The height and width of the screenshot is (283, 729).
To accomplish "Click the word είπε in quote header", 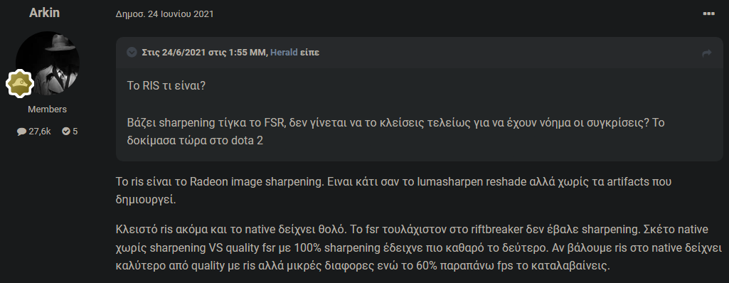I will [309, 53].
